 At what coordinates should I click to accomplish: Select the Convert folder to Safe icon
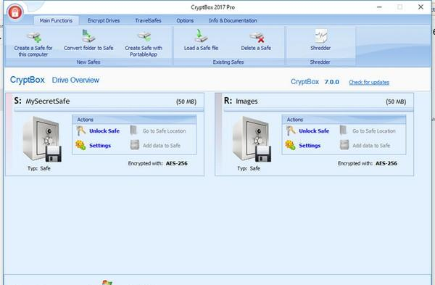[x=88, y=36]
